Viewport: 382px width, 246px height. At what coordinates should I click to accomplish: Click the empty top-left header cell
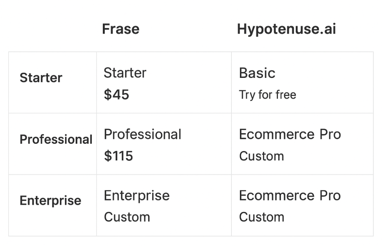(53, 29)
